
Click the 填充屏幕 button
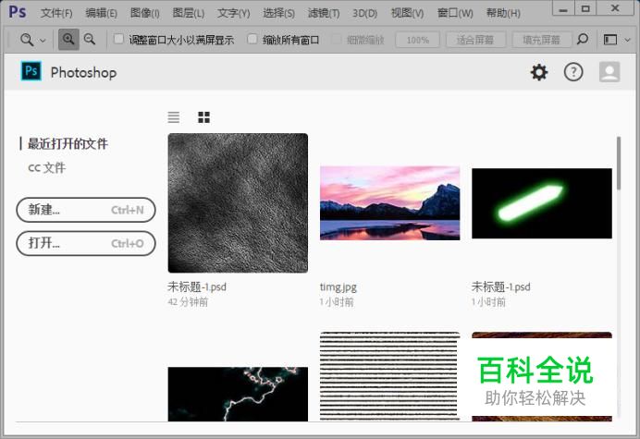coord(542,40)
